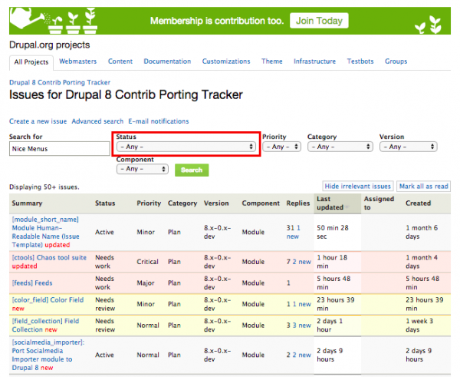460x377 pixels.
Task: Open the Infrastructure tab
Action: [x=315, y=61]
